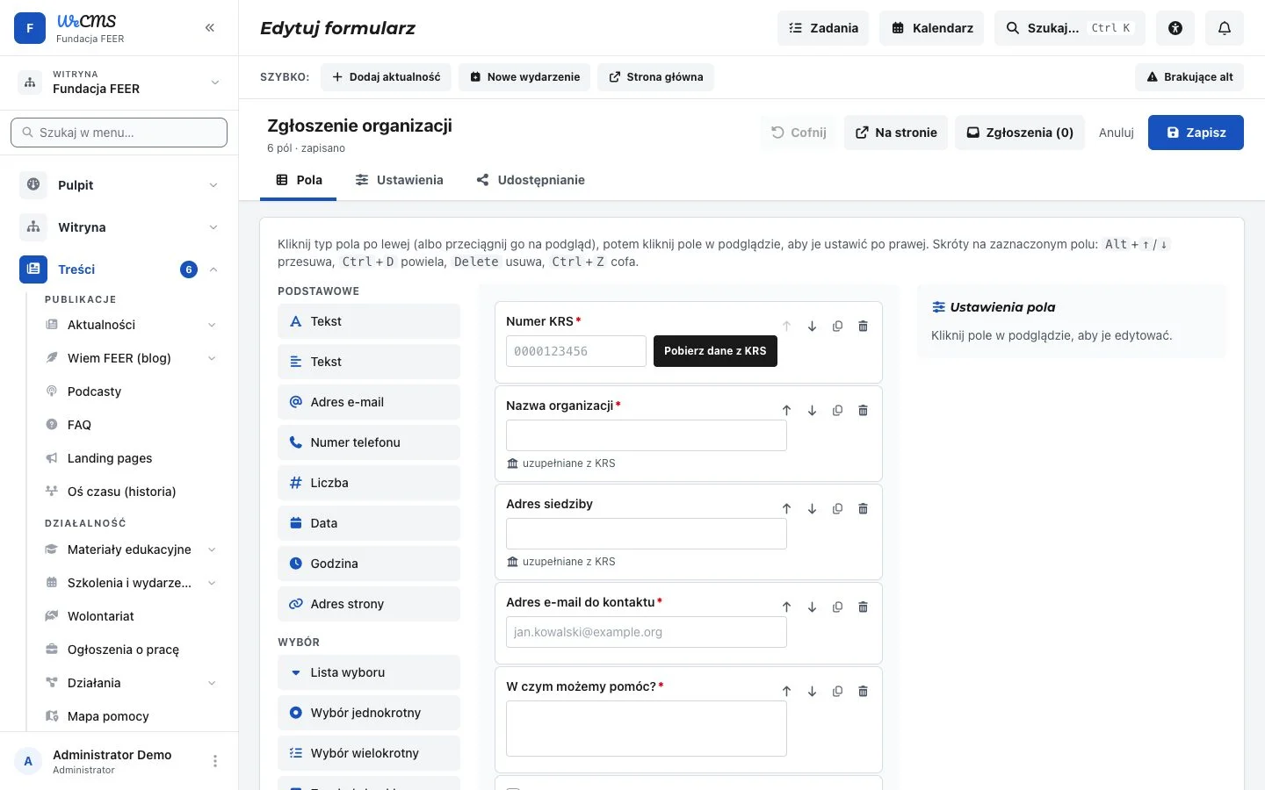Duplicate the W czym możemy pomóc field
The height and width of the screenshot is (790, 1265).
[x=838, y=692]
